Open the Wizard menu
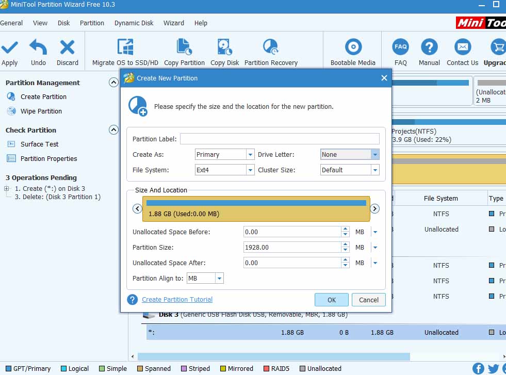Image resolution: width=506 pixels, height=375 pixels. point(174,23)
